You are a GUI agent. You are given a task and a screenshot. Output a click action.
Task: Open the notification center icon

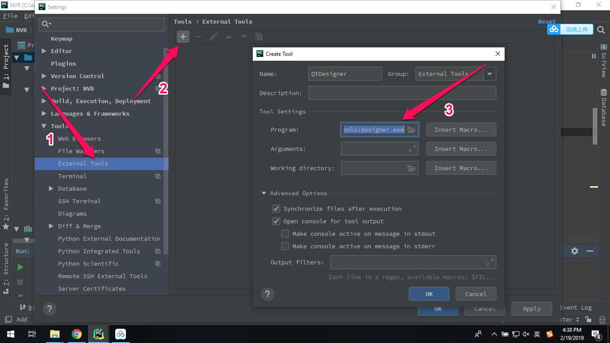click(596, 334)
